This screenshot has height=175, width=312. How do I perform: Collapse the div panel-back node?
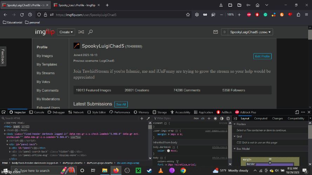pos(7,145)
